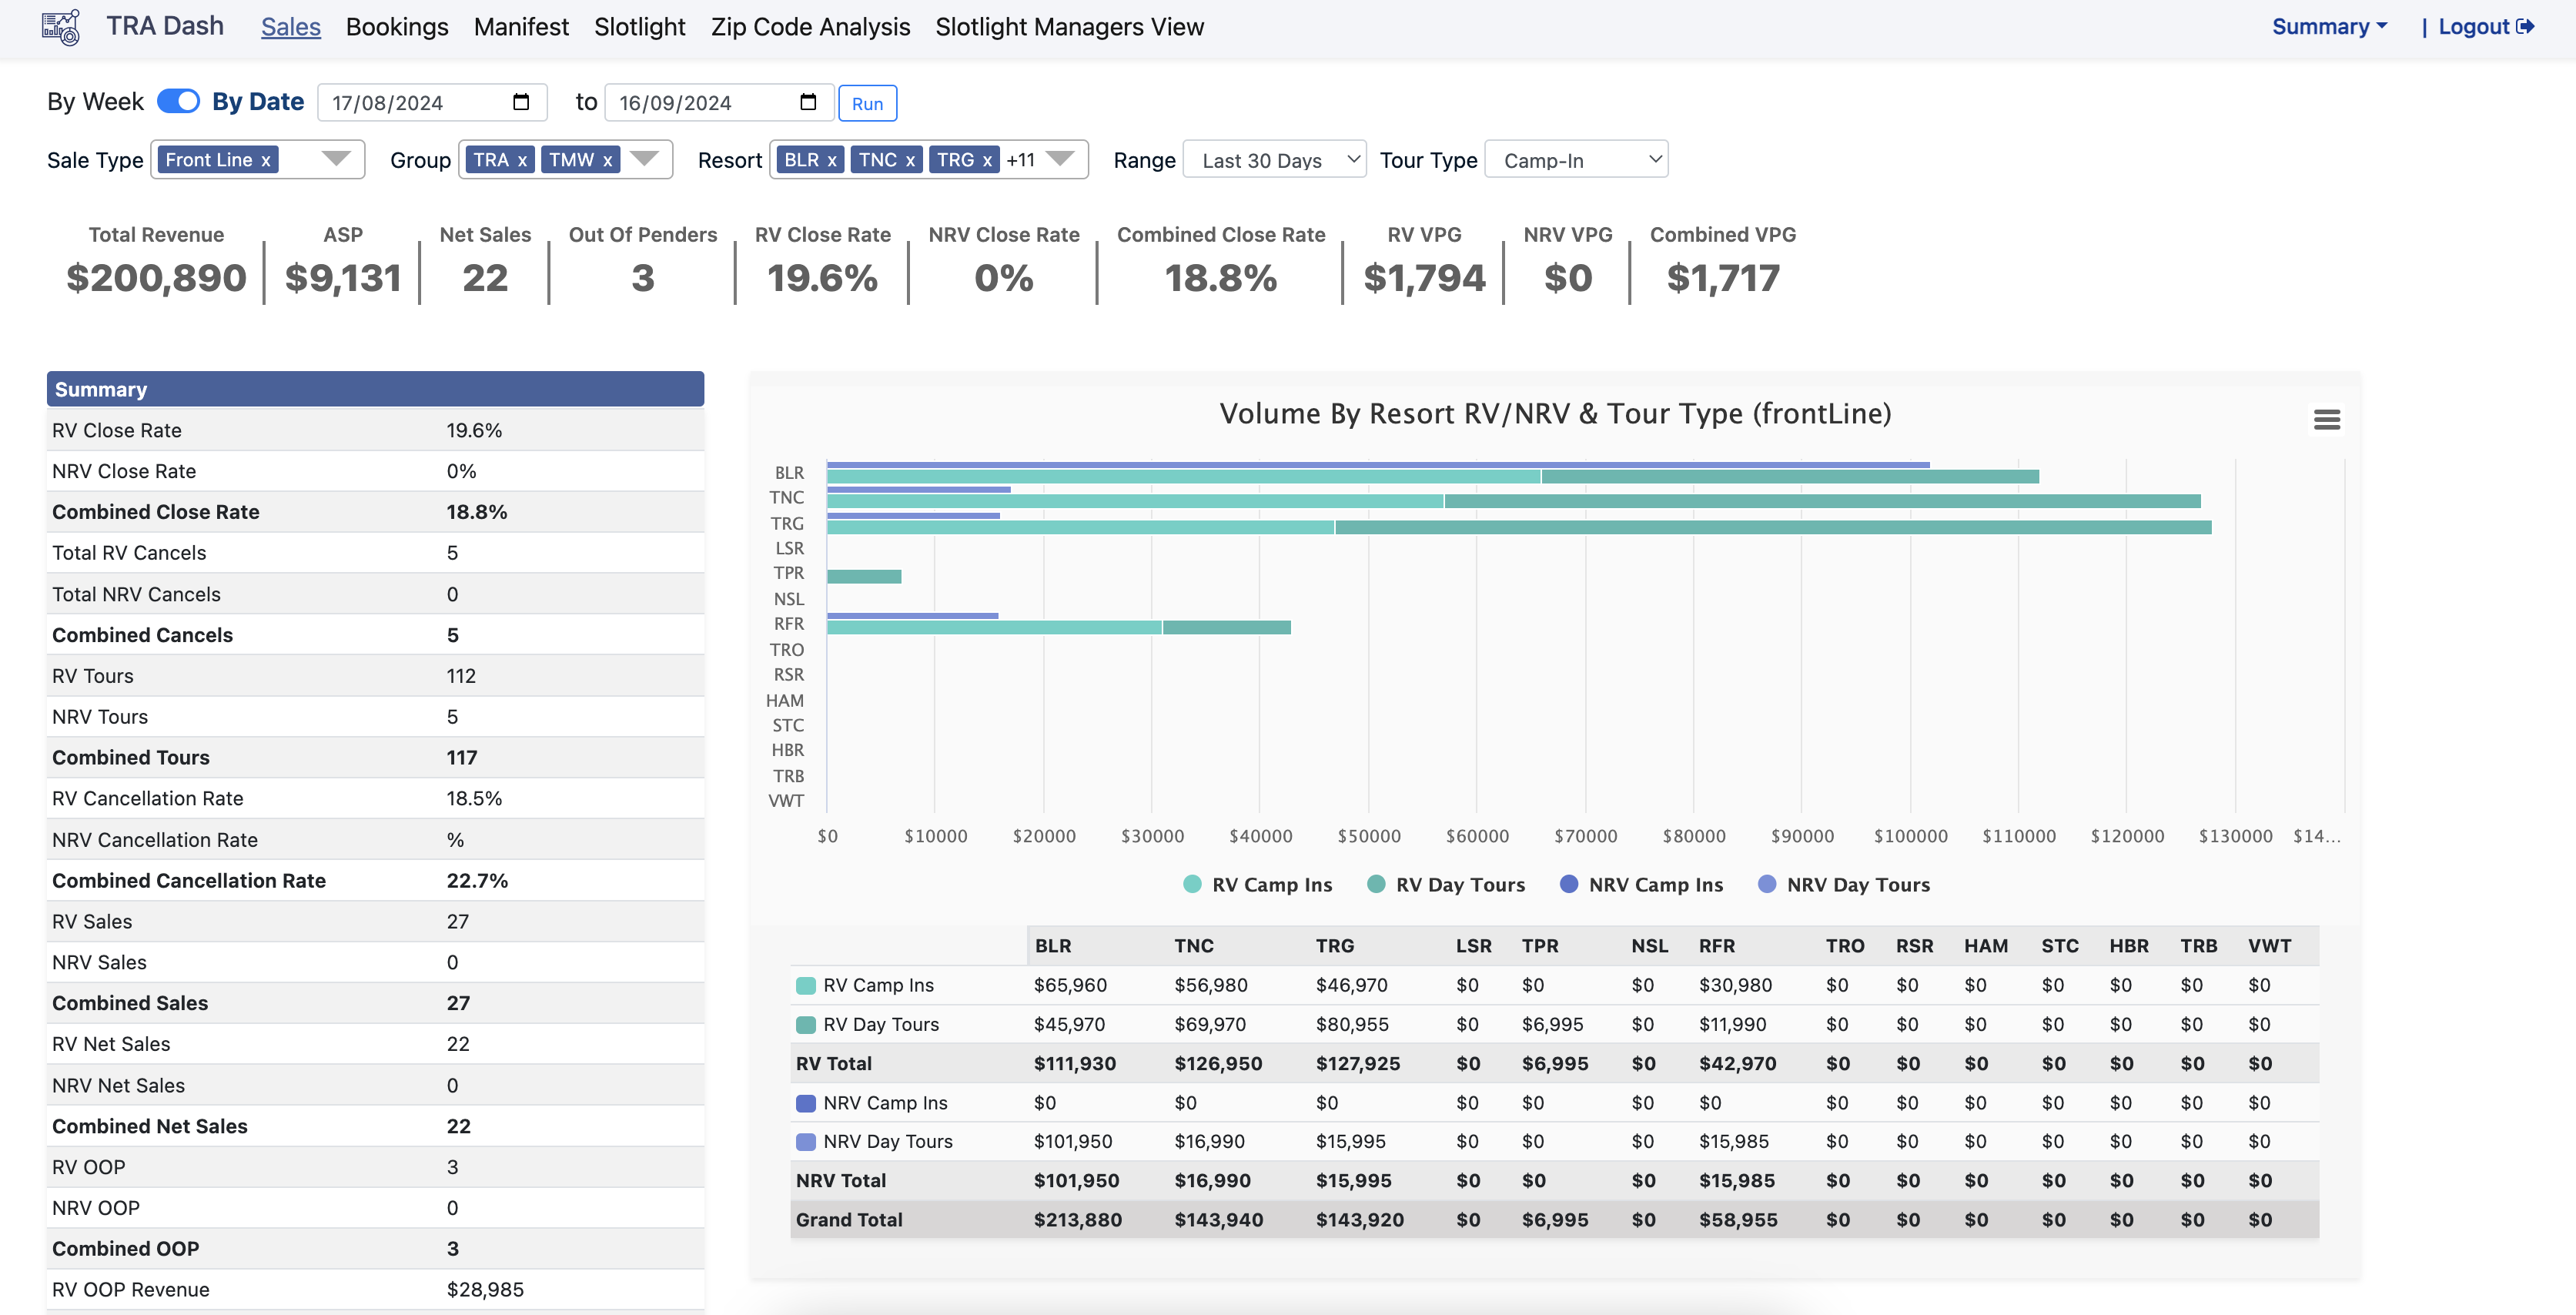Image resolution: width=2576 pixels, height=1315 pixels.
Task: Remove the Front Line sale type tag
Action: pyautogui.click(x=266, y=160)
